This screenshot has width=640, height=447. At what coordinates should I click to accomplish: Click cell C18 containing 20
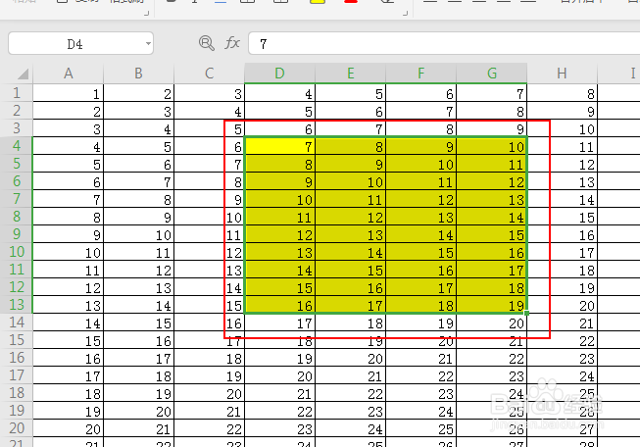210,393
